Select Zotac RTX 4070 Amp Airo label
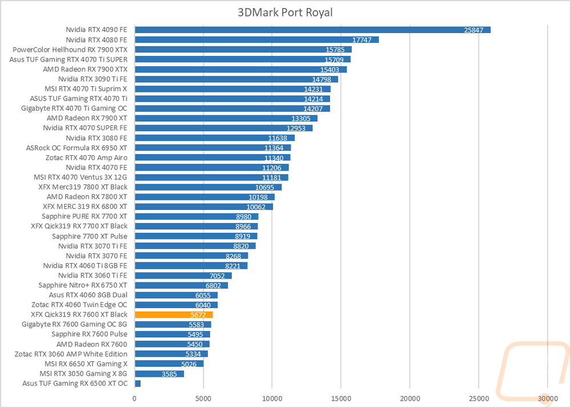The image size is (571, 408). (87, 157)
